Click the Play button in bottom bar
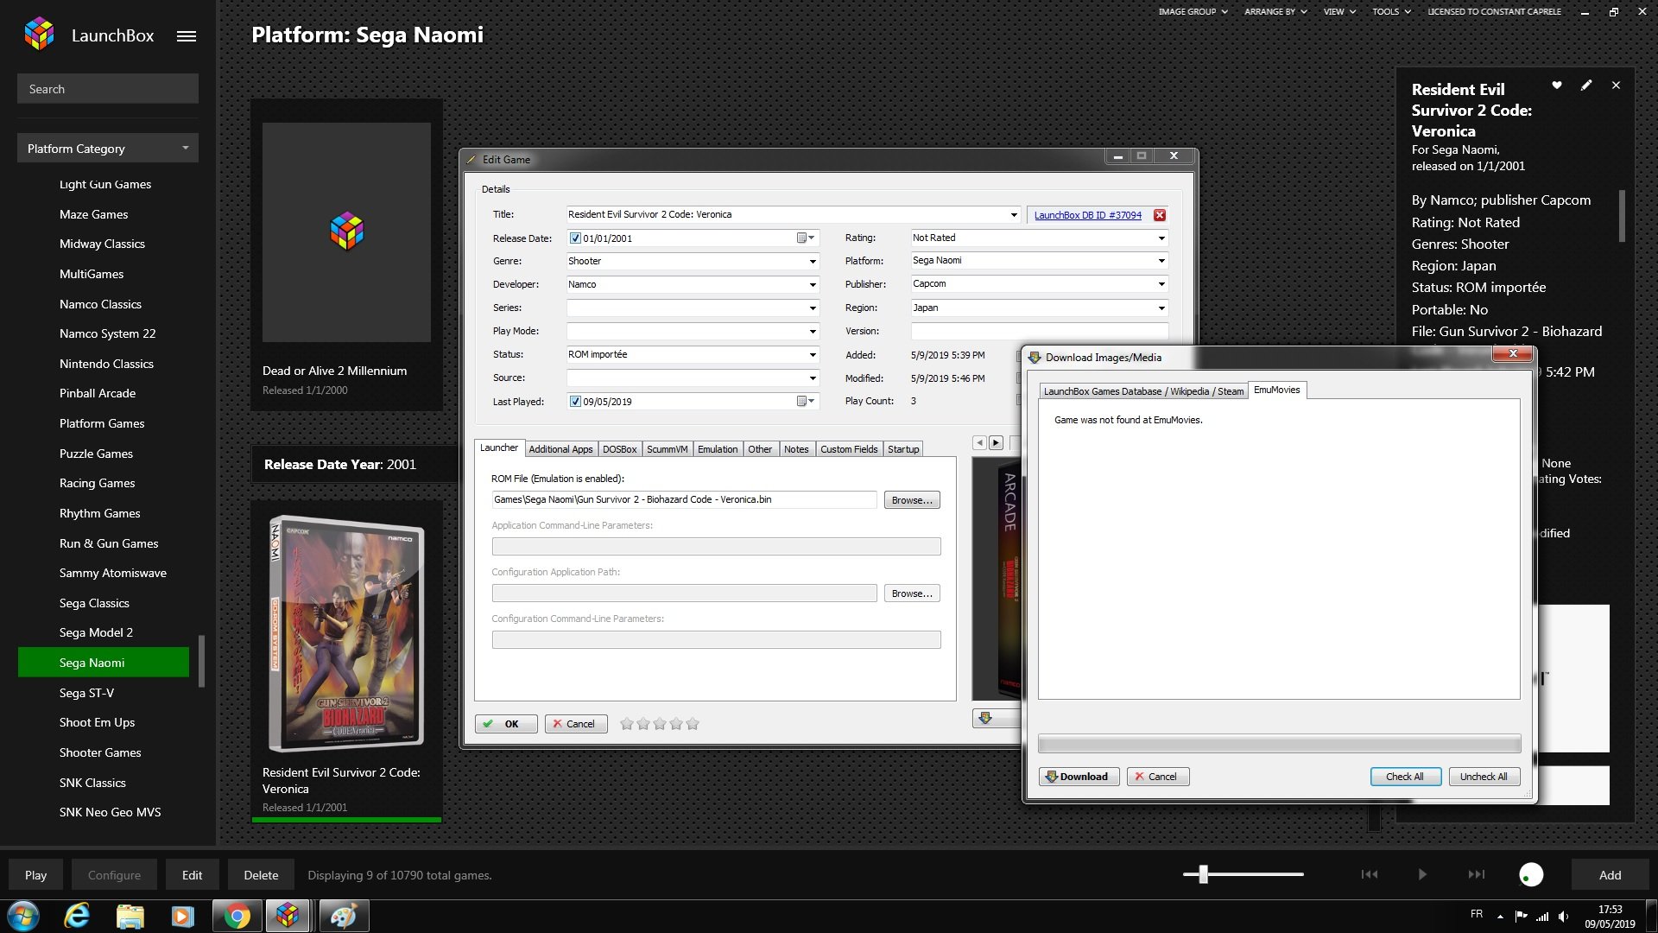The width and height of the screenshot is (1658, 933). (35, 875)
